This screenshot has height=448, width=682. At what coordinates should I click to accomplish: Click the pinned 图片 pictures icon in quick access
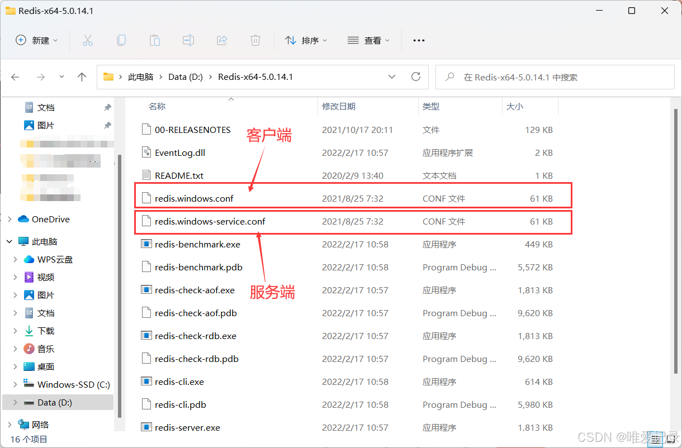(x=29, y=125)
